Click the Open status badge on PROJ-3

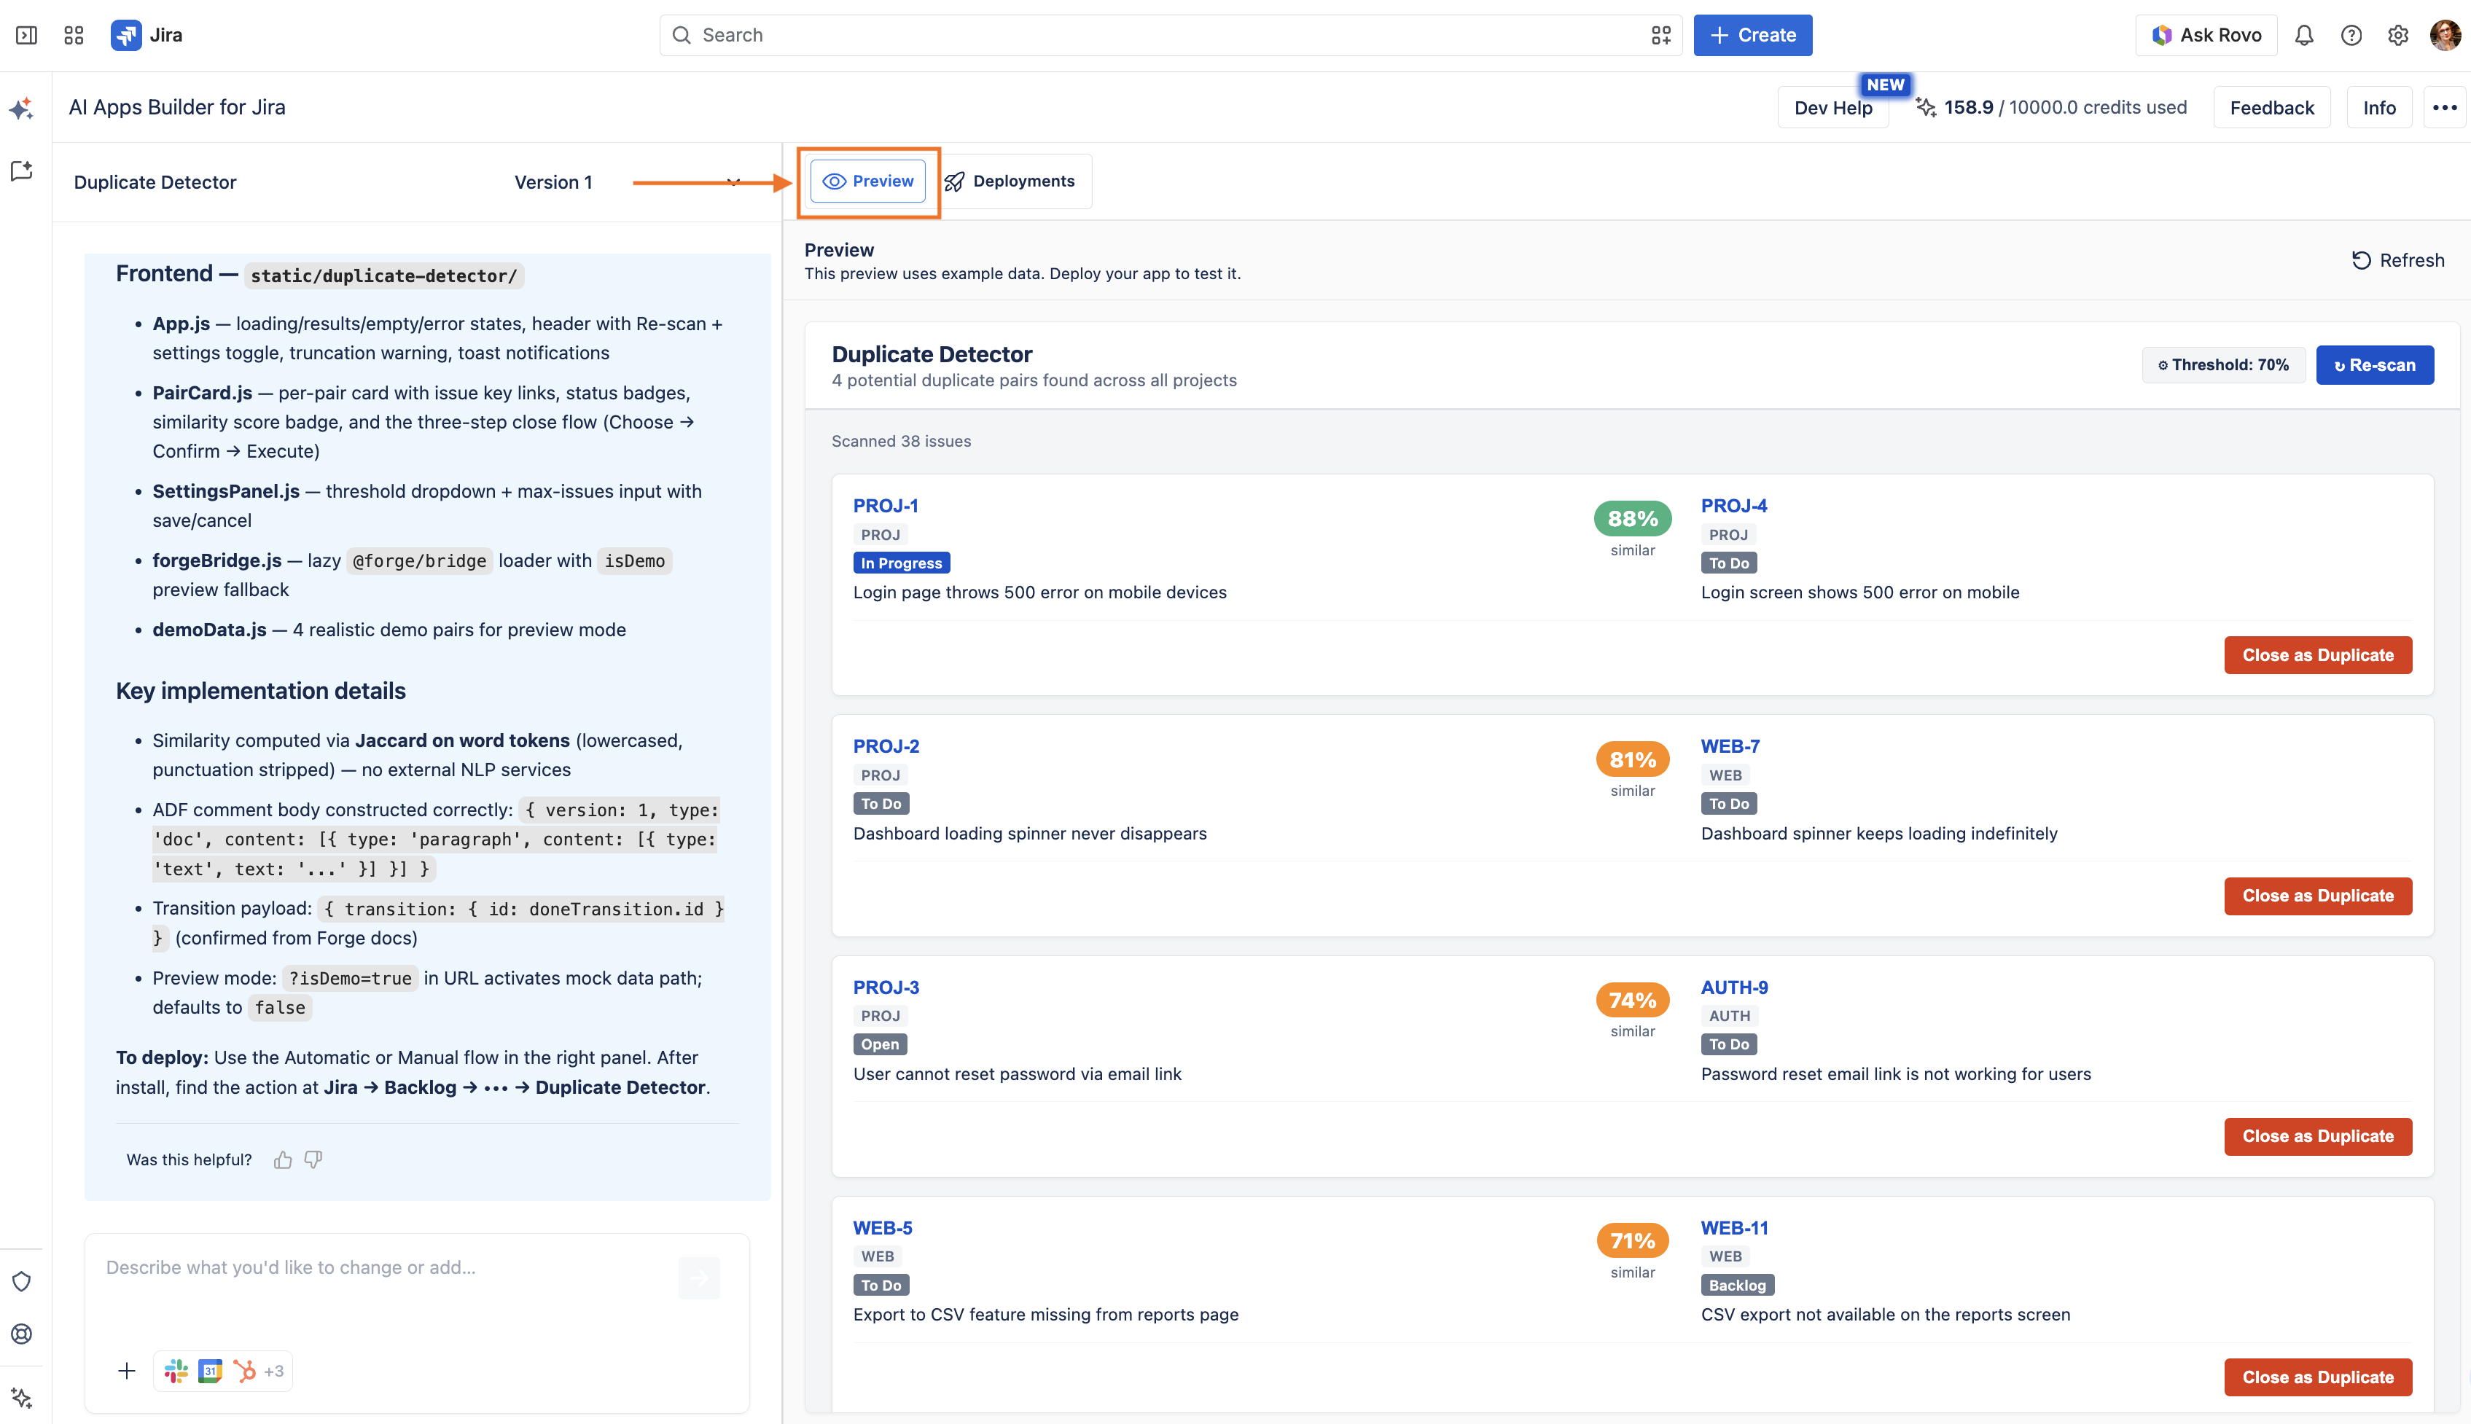coord(879,1044)
